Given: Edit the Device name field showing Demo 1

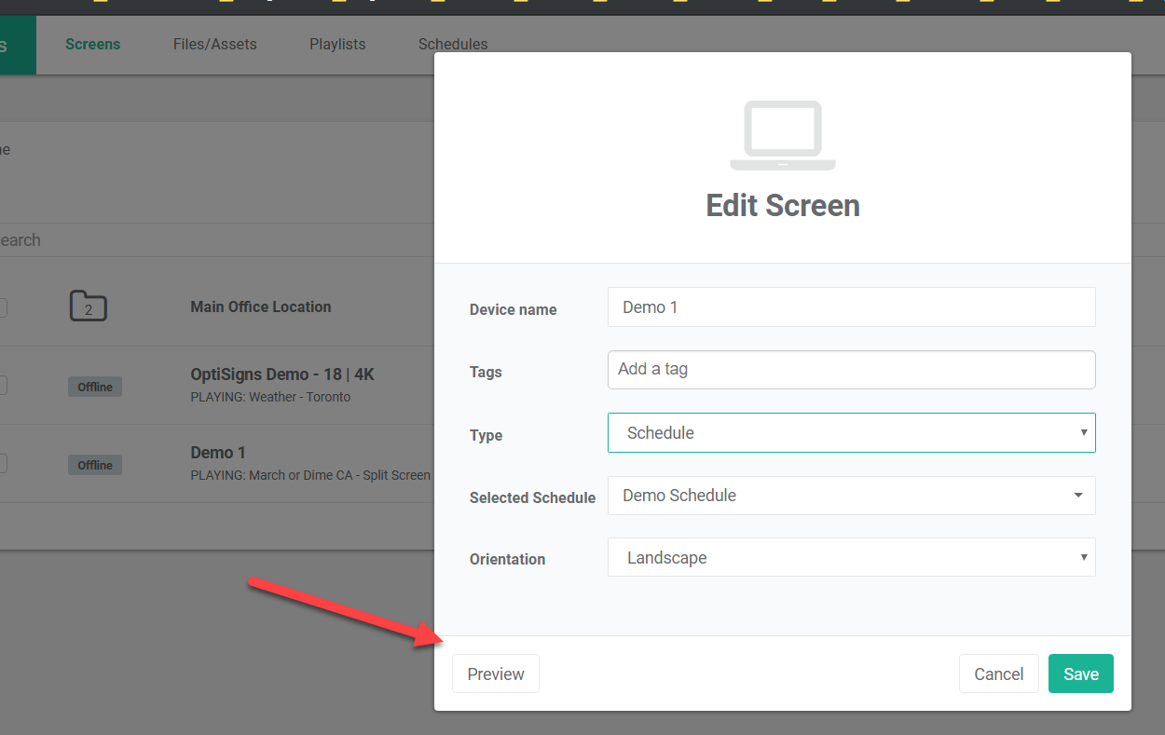Looking at the screenshot, I should pos(852,307).
